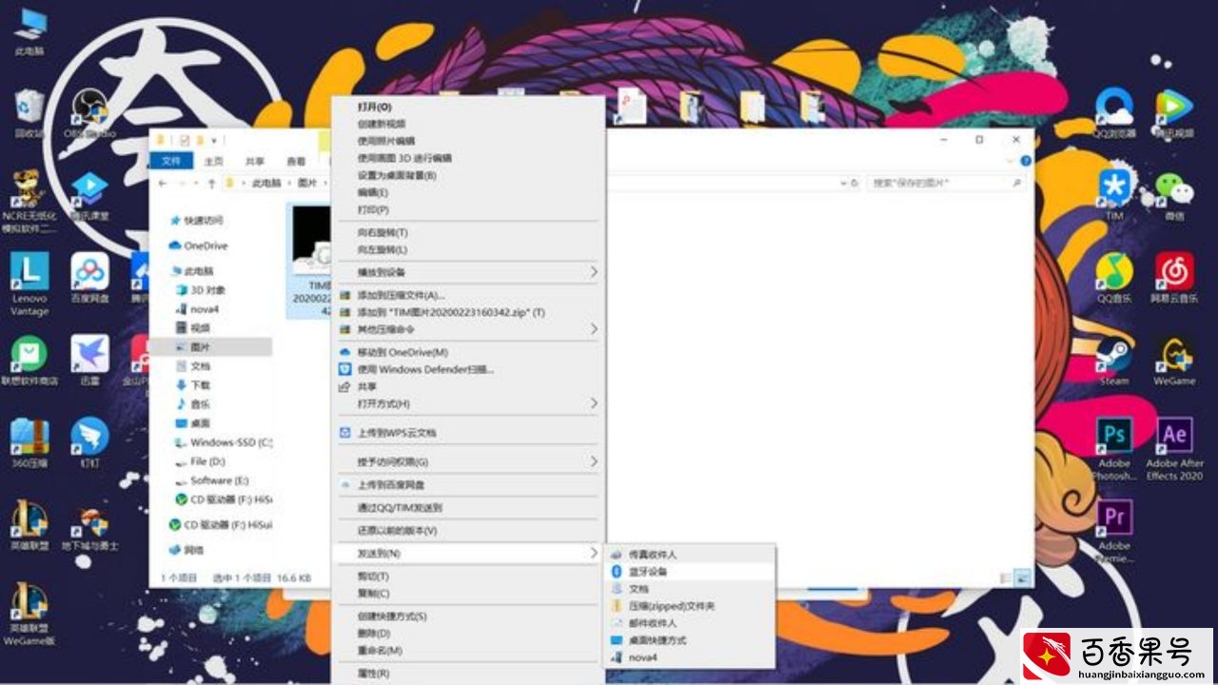This screenshot has width=1218, height=685.
Task: Open the 文件 ribbon tab
Action: [x=171, y=161]
